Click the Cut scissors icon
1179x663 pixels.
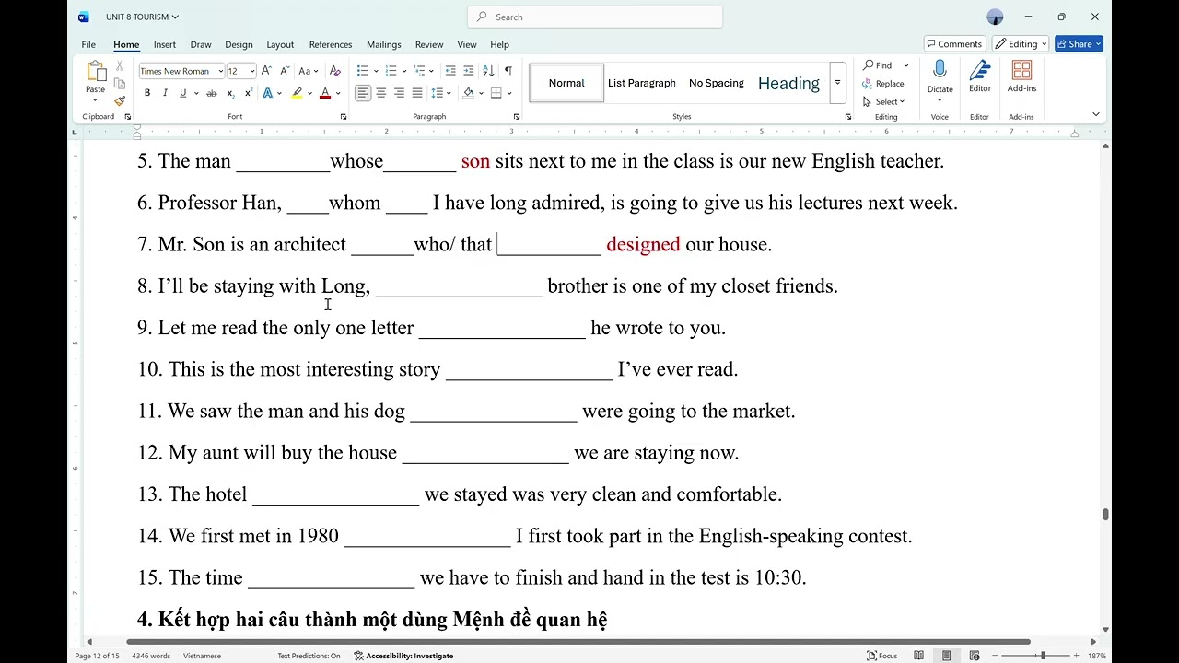120,66
